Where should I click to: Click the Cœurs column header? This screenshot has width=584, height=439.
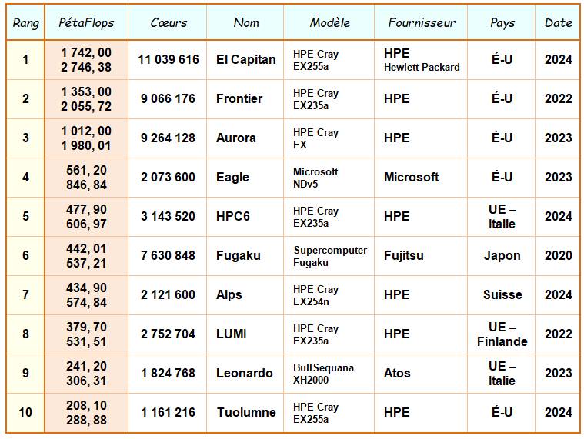pyautogui.click(x=169, y=23)
